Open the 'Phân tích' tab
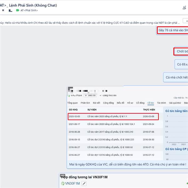Viewport: 188px width, 188px height. point(85,103)
